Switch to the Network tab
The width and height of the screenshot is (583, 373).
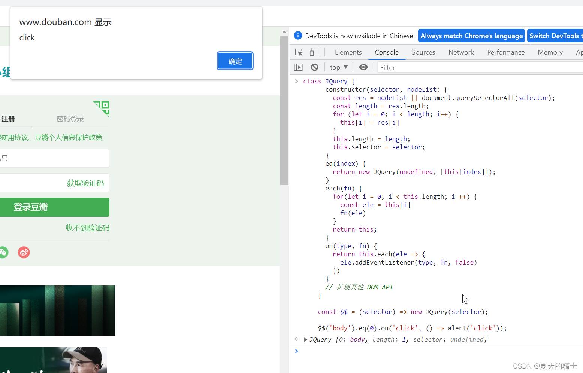(x=461, y=52)
